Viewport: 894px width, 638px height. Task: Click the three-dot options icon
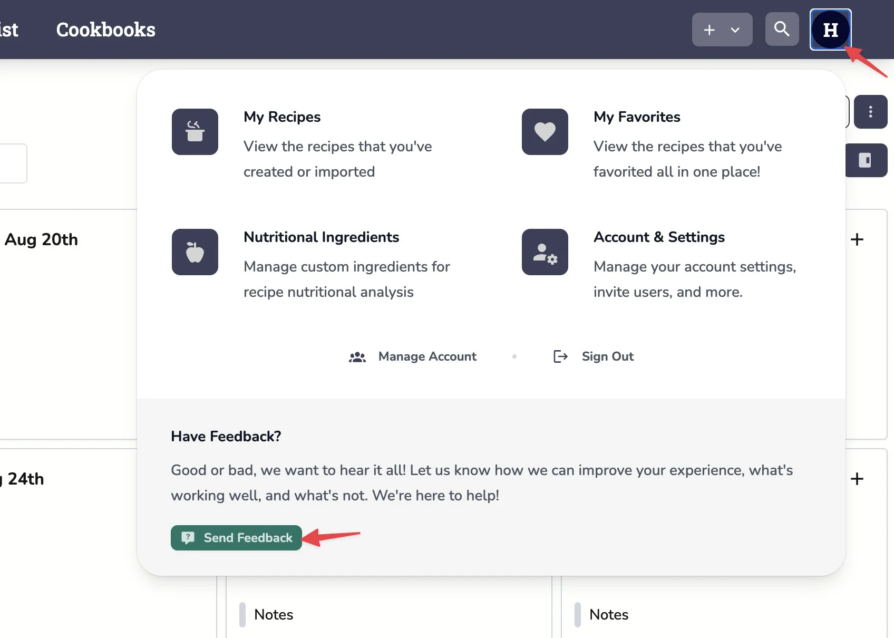(x=871, y=112)
